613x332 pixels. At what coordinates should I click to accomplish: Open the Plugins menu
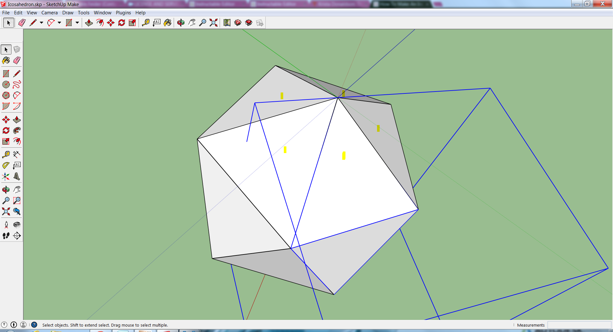123,13
